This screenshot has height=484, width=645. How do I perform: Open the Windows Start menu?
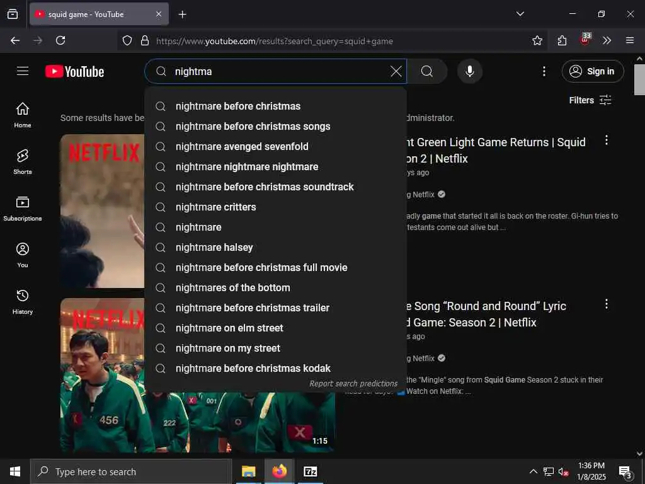coord(15,471)
